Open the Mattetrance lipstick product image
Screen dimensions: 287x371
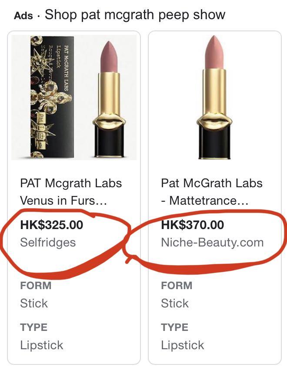[214, 98]
